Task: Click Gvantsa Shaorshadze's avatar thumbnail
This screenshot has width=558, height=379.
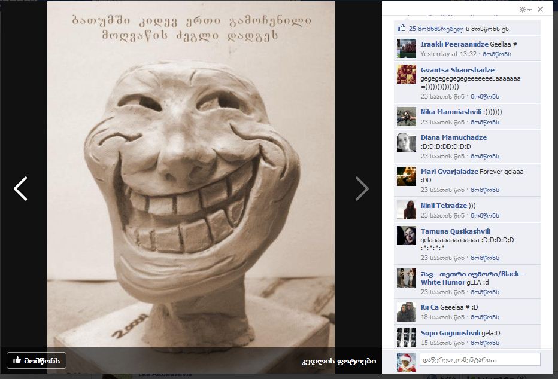Action: coord(407,74)
